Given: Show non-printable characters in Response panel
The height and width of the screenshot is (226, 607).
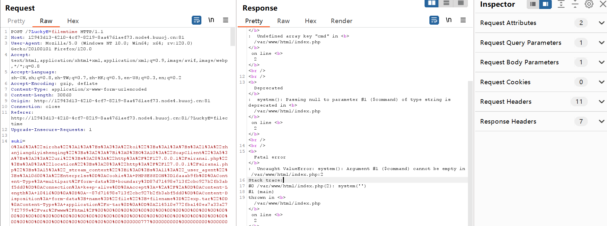Looking at the screenshot, I should pos(449,20).
